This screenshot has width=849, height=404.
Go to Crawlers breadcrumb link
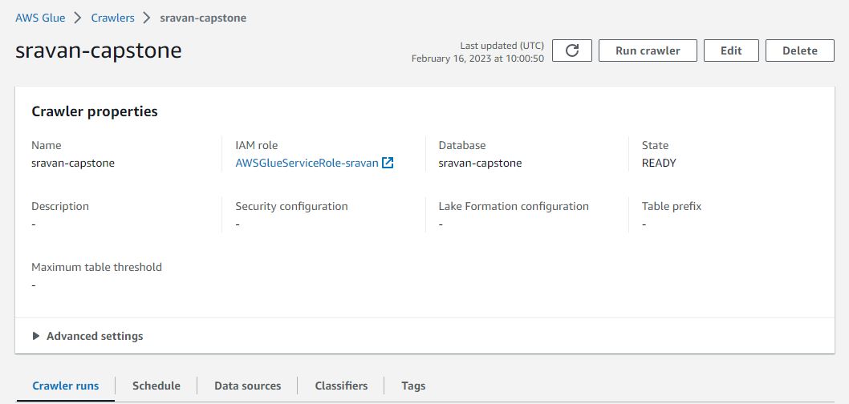click(112, 18)
